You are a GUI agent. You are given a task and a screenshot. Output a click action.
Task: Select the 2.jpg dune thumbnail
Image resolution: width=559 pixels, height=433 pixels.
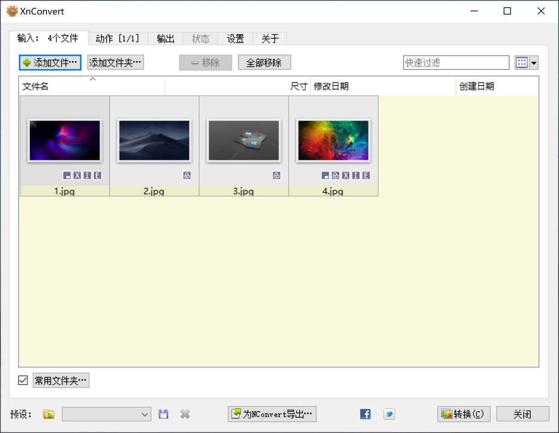pyautogui.click(x=154, y=140)
